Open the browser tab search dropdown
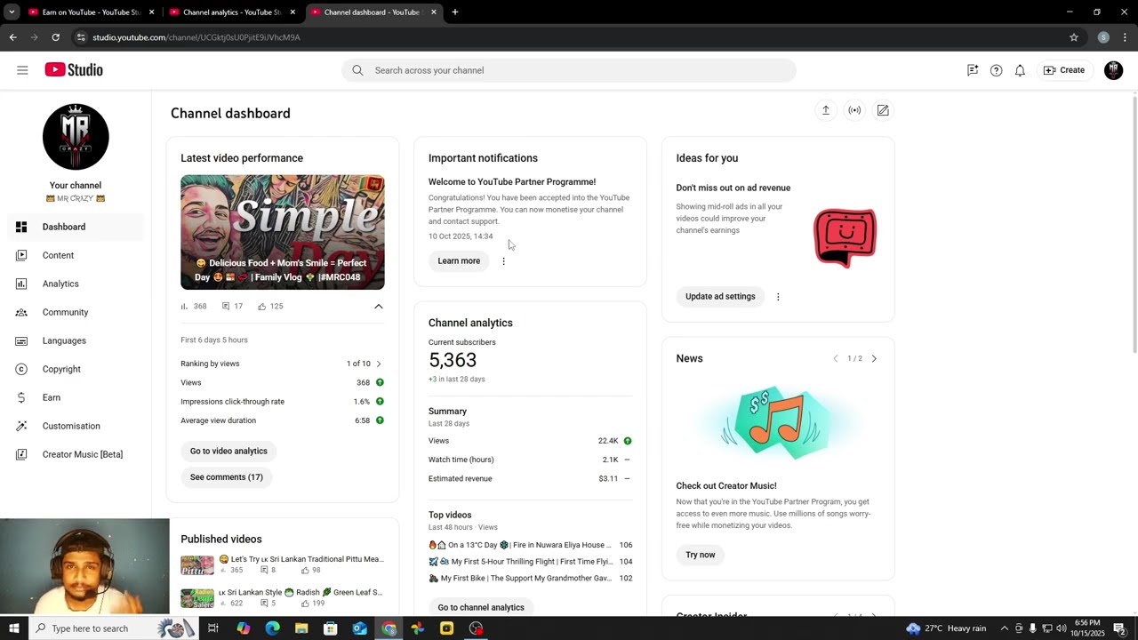 pos(12,12)
